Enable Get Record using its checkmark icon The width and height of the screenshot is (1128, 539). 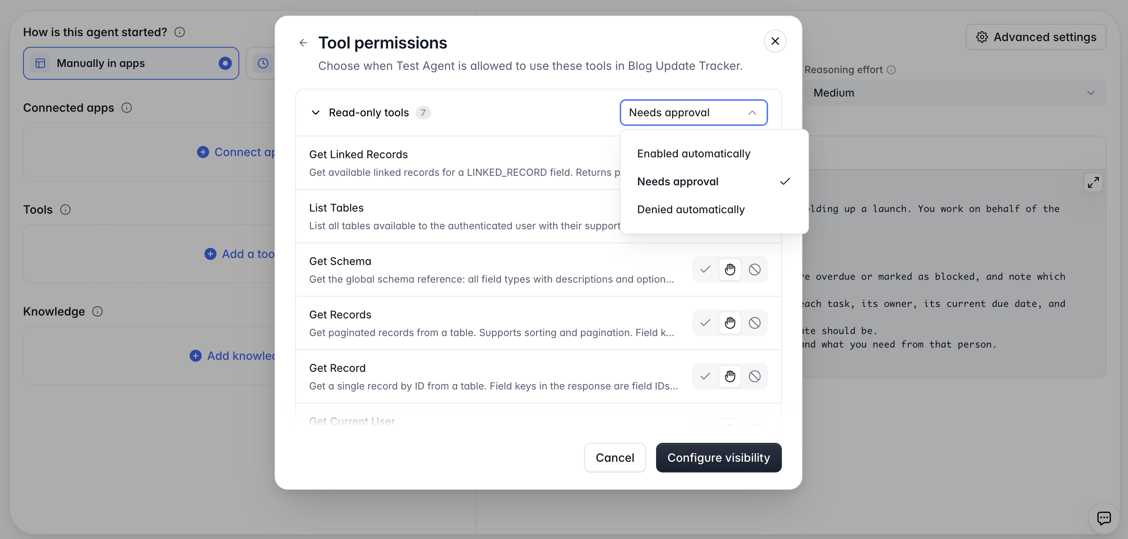pyautogui.click(x=705, y=376)
